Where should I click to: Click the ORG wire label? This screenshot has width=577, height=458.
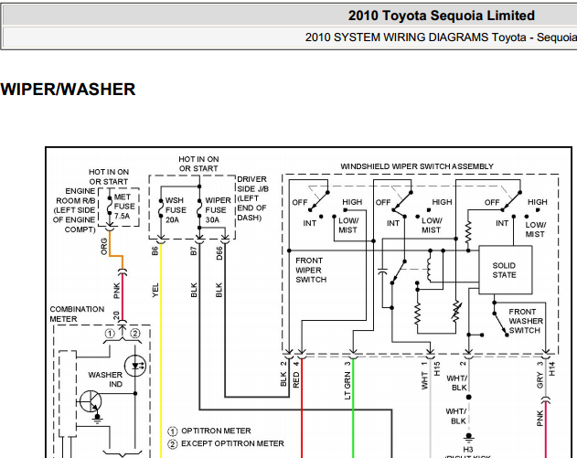pos(104,247)
